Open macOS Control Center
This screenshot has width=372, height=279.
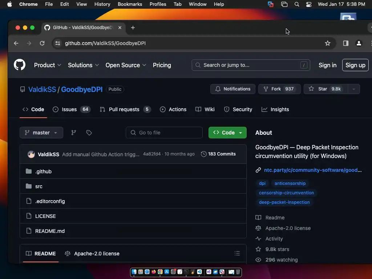click(x=309, y=4)
